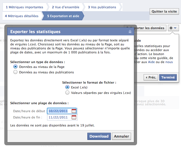Open the start date calendar picker icon
Screen dimensions: 181x147
[74, 111]
